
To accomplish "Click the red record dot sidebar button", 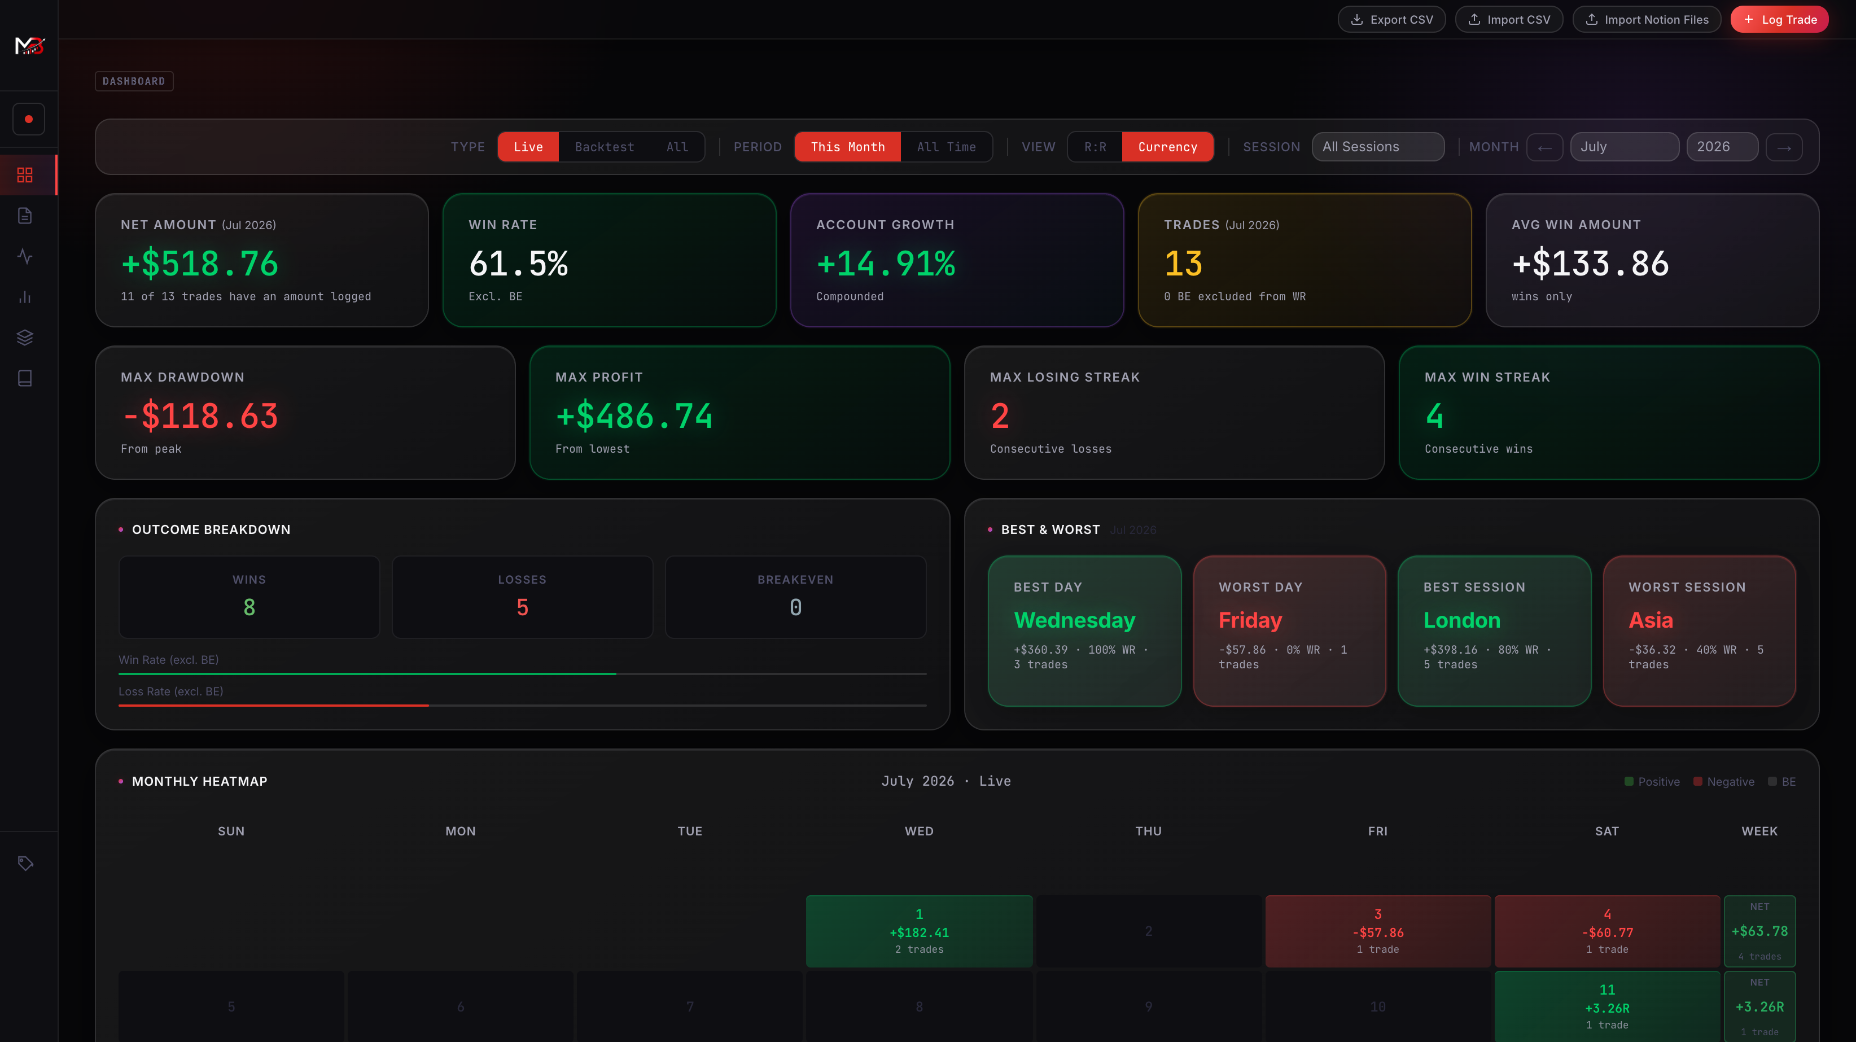I will pyautogui.click(x=29, y=119).
